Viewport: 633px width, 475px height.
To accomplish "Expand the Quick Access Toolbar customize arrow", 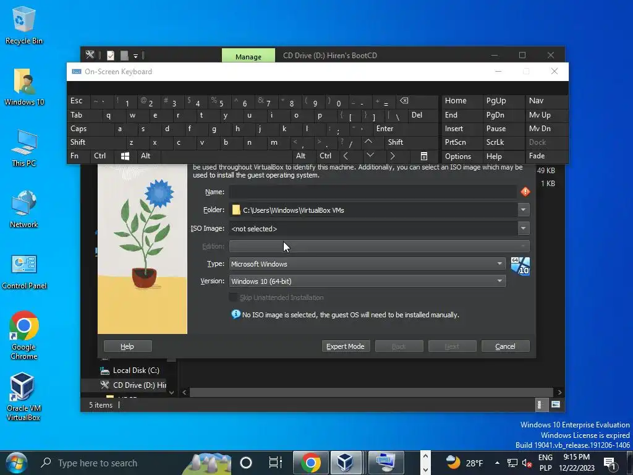I will 135,56.
